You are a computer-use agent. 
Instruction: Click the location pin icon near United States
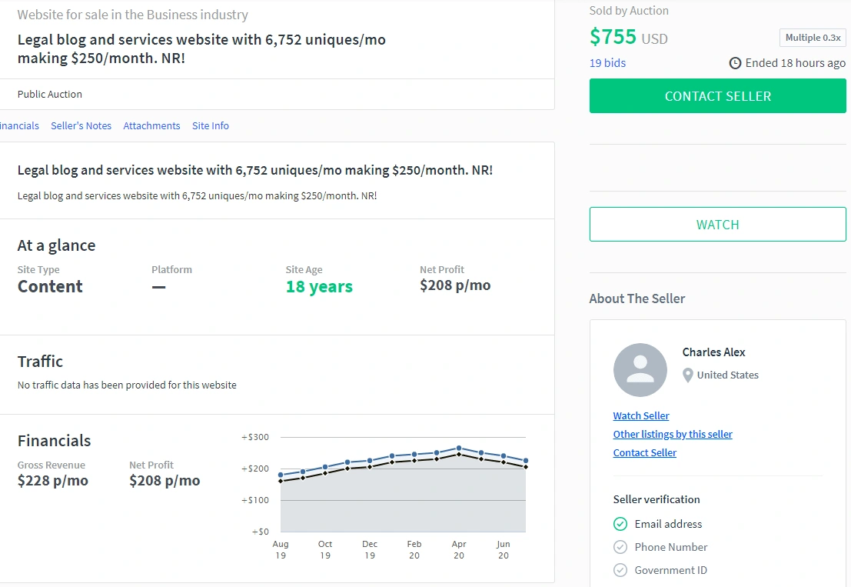[687, 375]
